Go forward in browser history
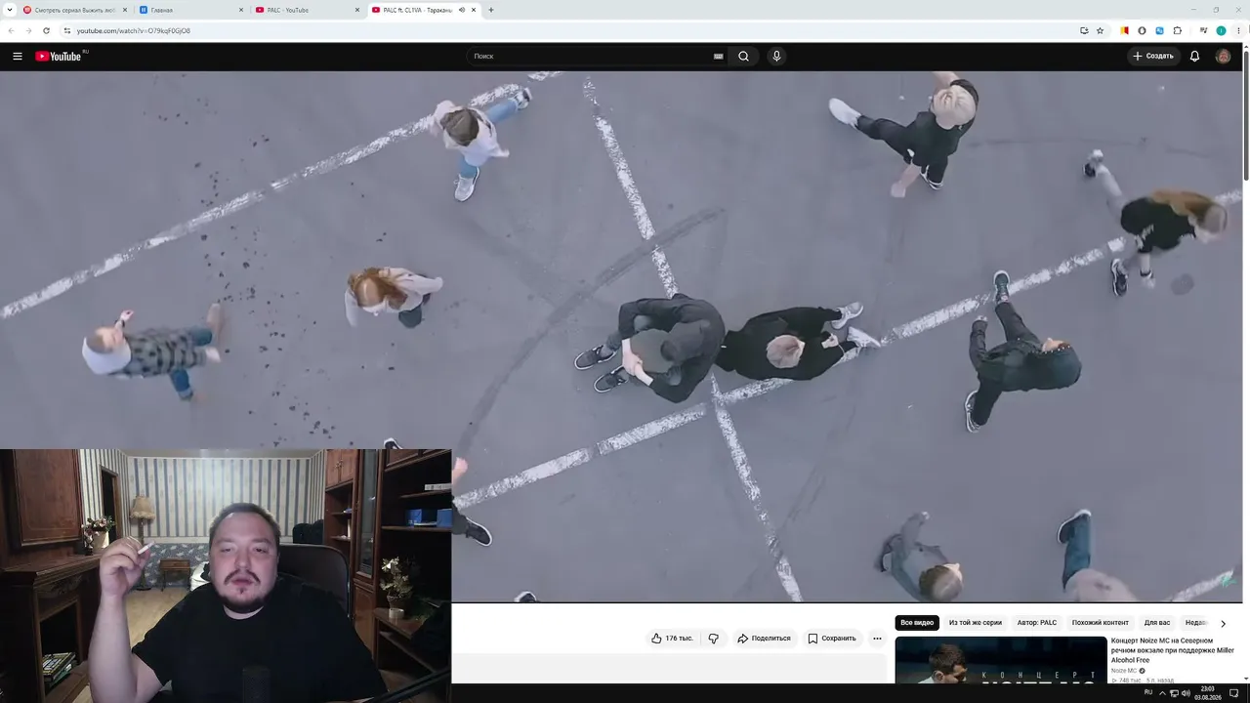The image size is (1250, 703). point(28,31)
